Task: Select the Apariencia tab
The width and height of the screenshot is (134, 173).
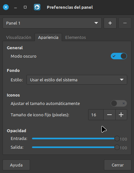Action: 48,37
